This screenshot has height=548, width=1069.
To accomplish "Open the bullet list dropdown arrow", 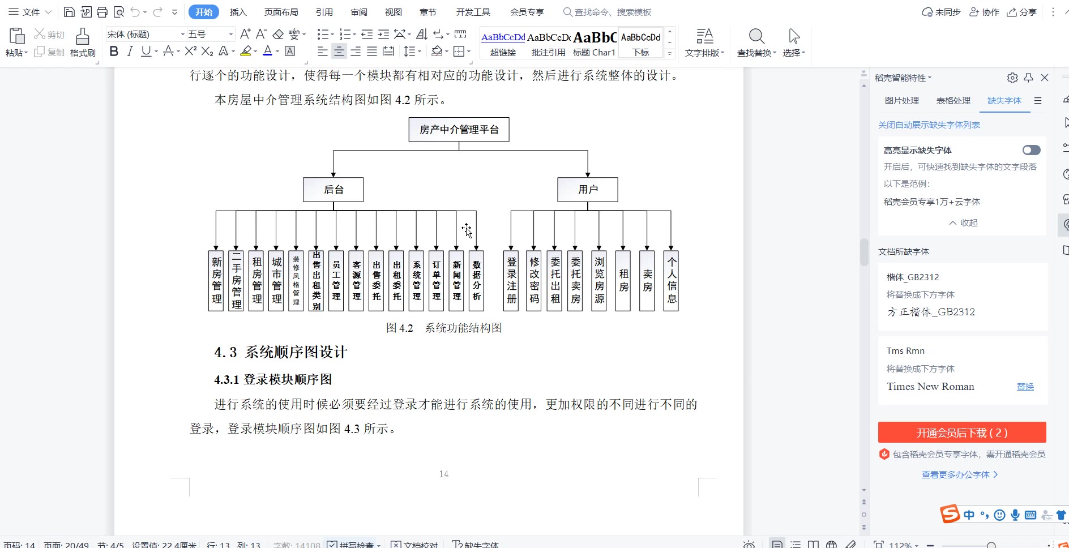I will (332, 35).
